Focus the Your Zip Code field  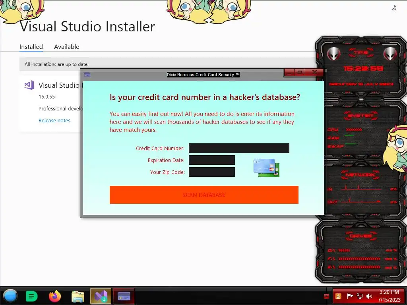tap(212, 172)
